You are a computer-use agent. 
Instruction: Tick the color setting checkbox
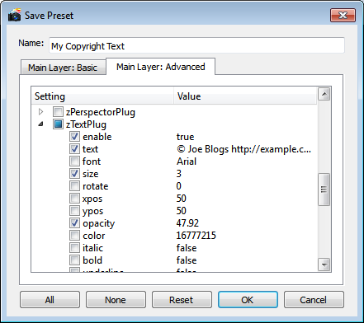[x=74, y=236]
